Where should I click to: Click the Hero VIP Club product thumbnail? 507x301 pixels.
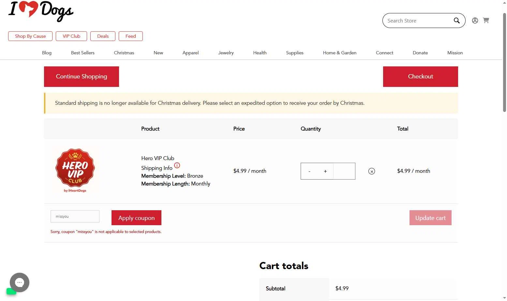[75, 171]
